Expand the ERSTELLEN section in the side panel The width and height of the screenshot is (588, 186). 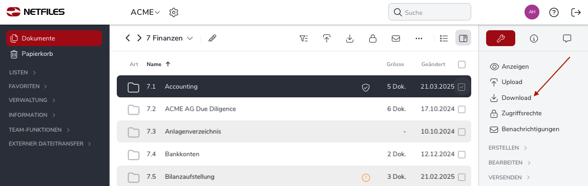(x=508, y=148)
